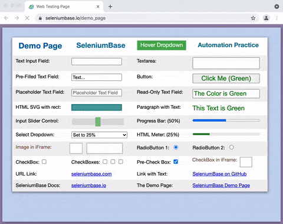Click into the Textarea box
The width and height of the screenshot is (283, 224).
pyautogui.click(x=226, y=63)
